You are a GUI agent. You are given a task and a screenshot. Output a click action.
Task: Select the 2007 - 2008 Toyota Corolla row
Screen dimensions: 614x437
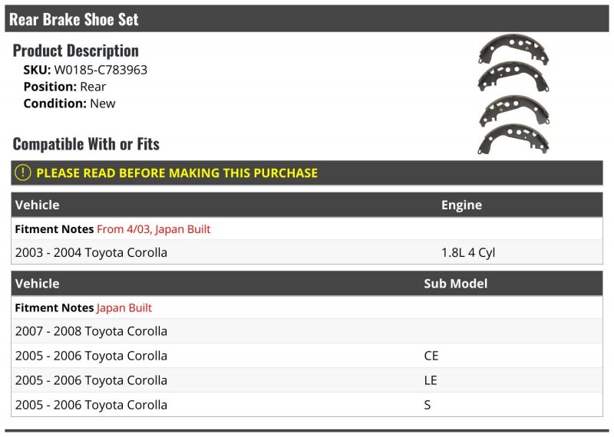pyautogui.click(x=307, y=331)
